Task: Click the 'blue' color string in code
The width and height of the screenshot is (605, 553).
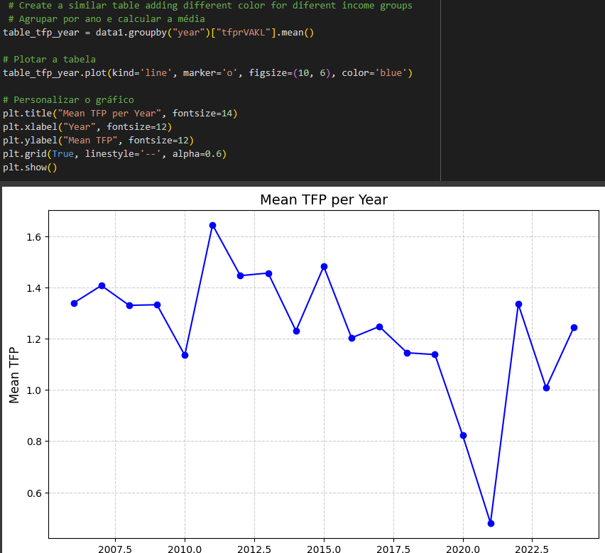Action: click(x=391, y=73)
